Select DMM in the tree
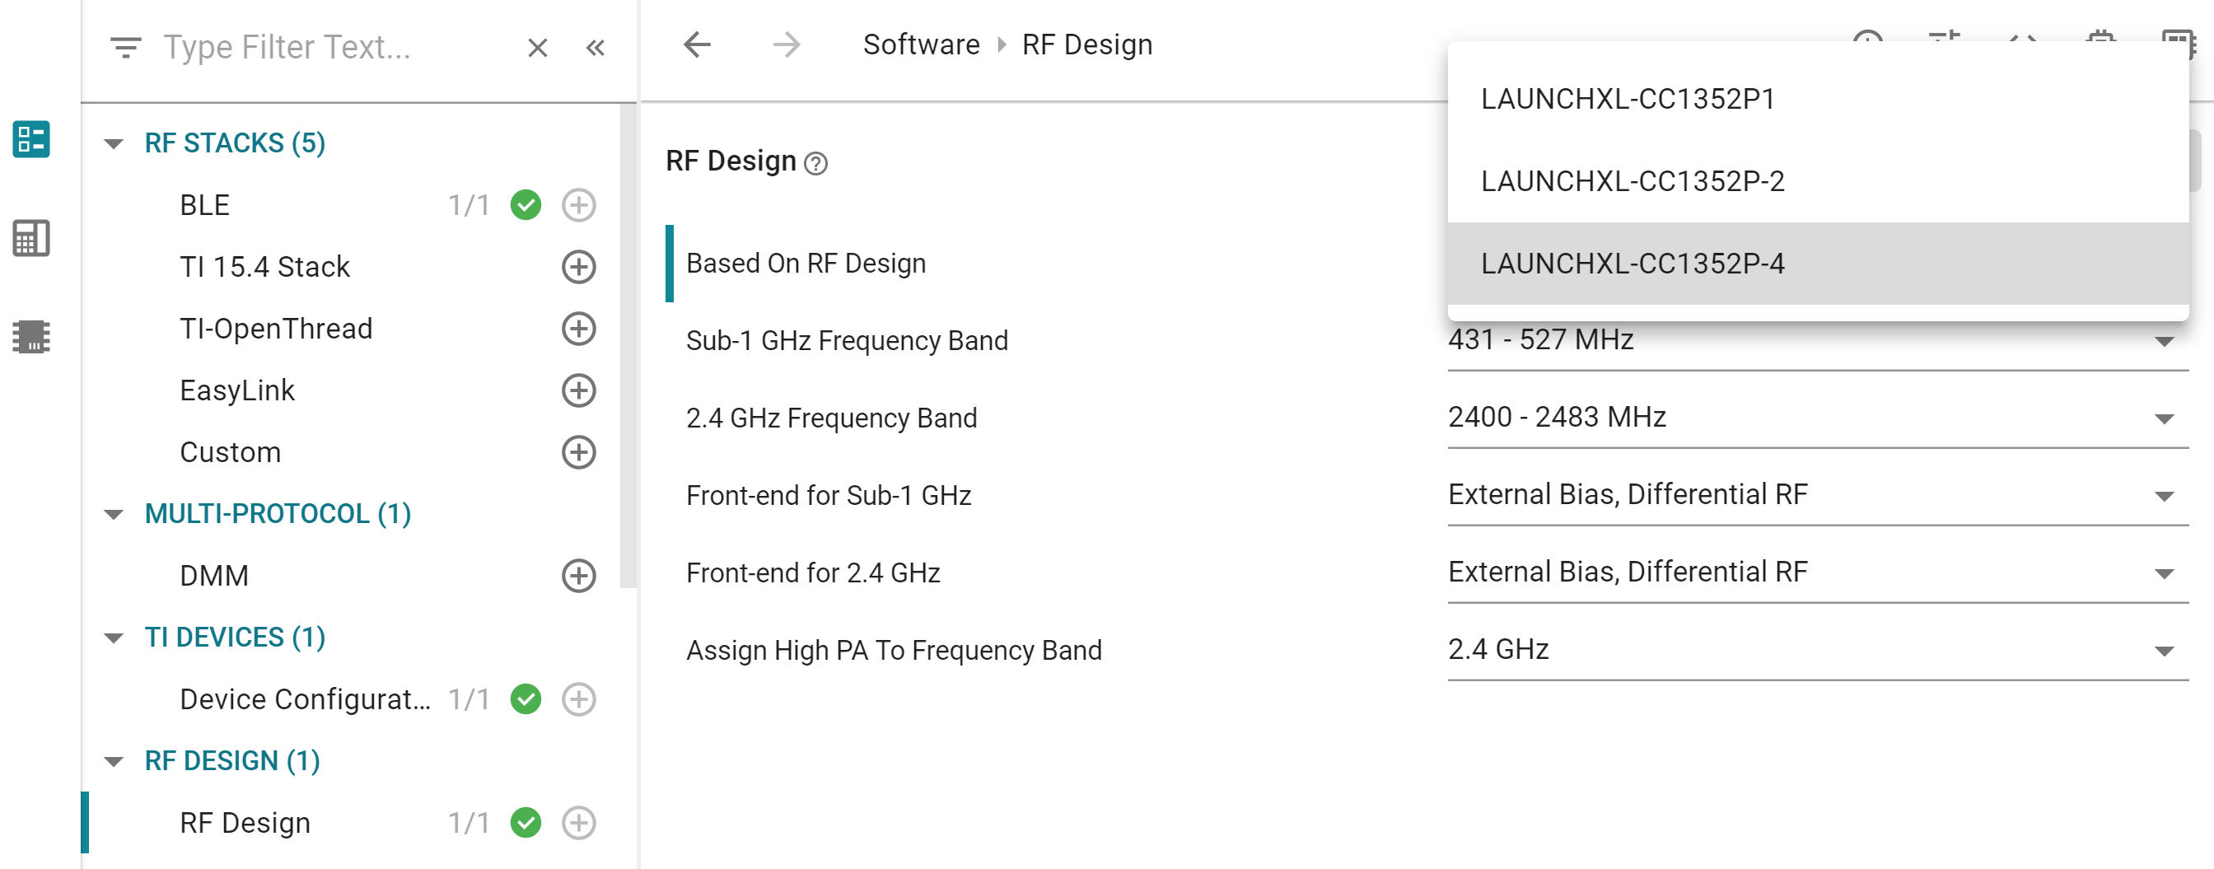Viewport: 2214px width, 869px height. coord(214,577)
